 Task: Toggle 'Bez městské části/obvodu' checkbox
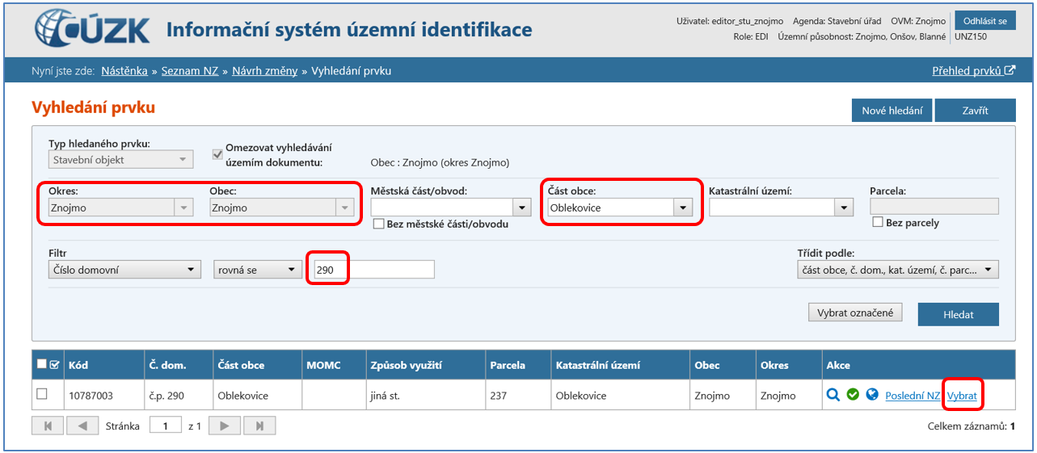pyautogui.click(x=377, y=224)
